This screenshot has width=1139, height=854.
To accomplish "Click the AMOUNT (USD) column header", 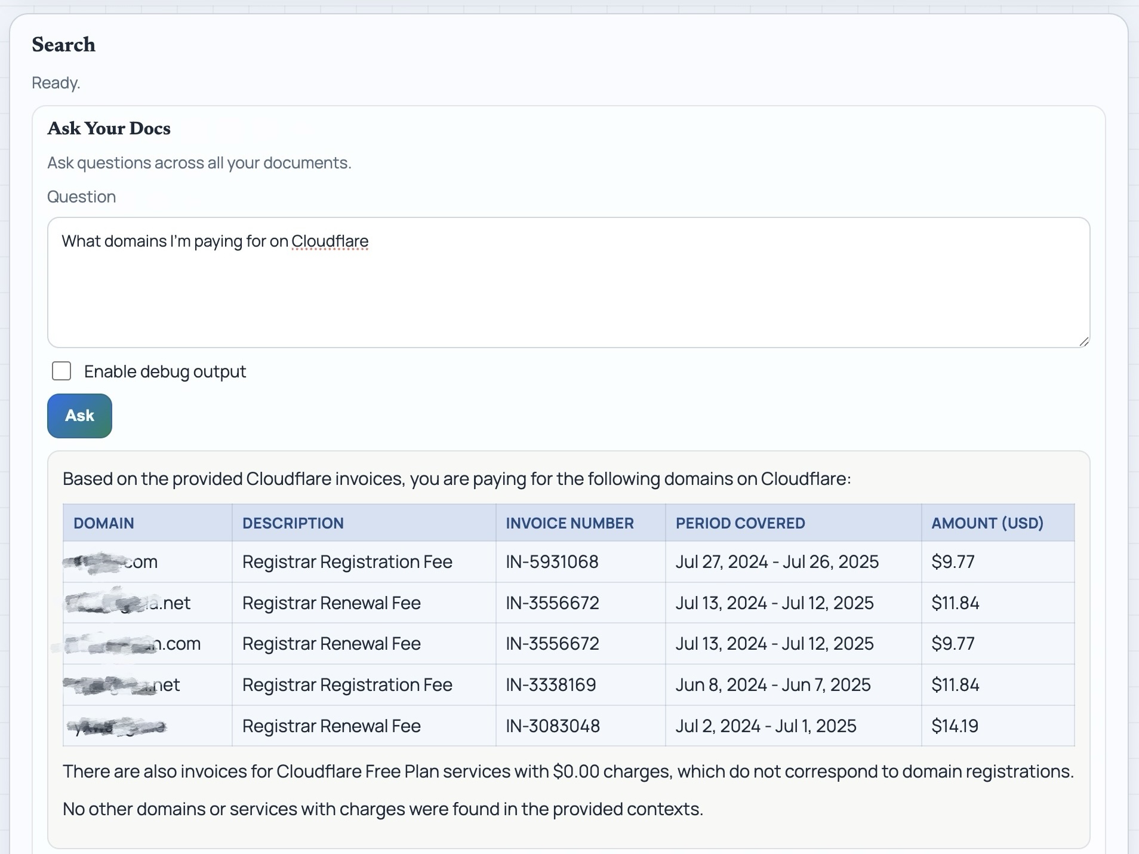I will pyautogui.click(x=987, y=523).
